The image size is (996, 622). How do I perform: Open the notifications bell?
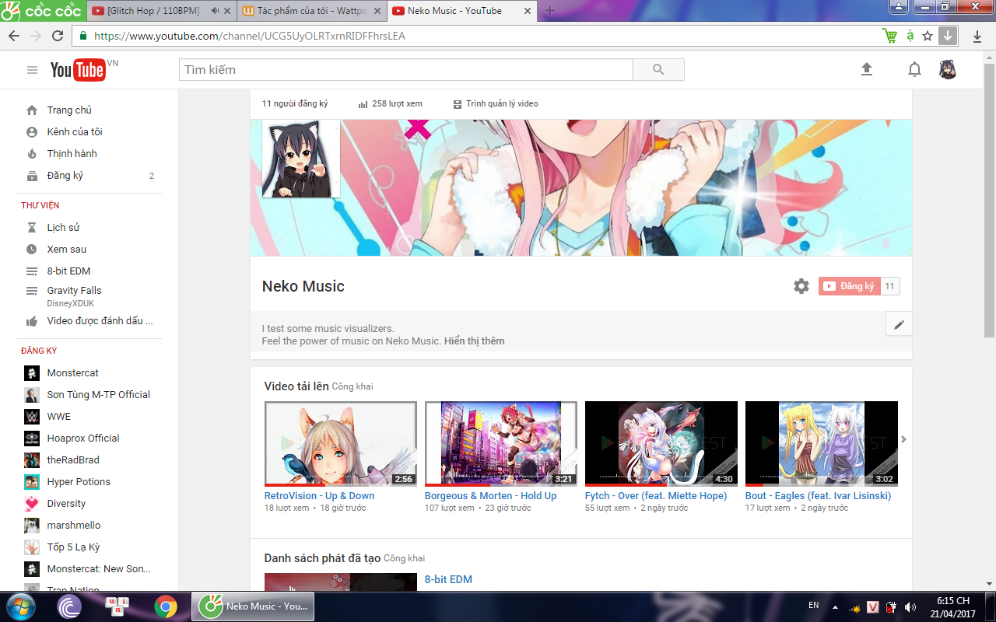pyautogui.click(x=914, y=70)
